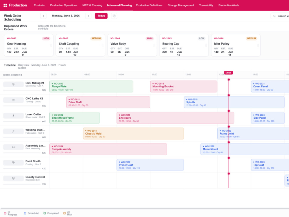Open the Advanced Planning menu
The image size is (289, 217).
(x=119, y=5)
